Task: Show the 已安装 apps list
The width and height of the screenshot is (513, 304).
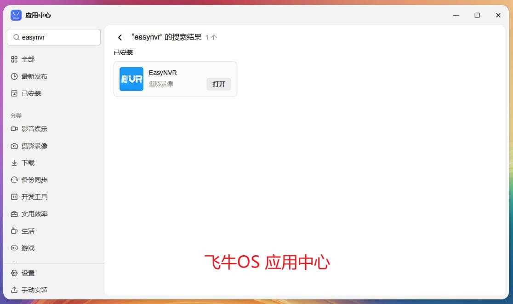Action: (31, 93)
